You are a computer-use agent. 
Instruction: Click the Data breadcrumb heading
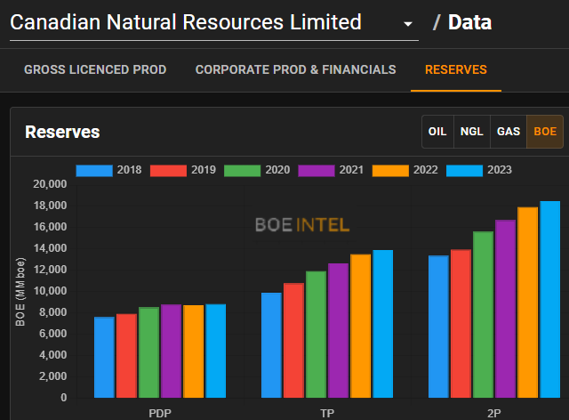(x=469, y=22)
